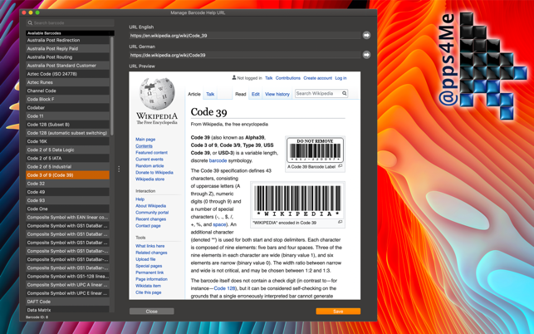This screenshot has height=334, width=534.
Task: Click the split pane divider handle
Action: pos(119,169)
